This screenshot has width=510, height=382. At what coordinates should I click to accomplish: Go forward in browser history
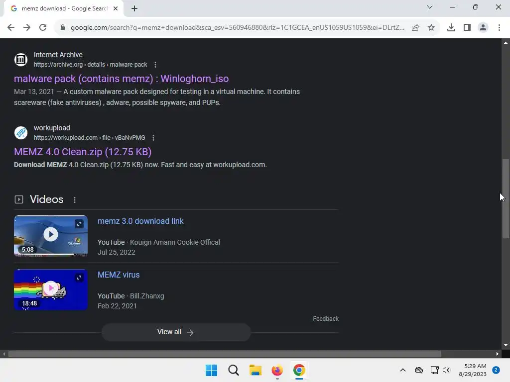[x=27, y=28]
